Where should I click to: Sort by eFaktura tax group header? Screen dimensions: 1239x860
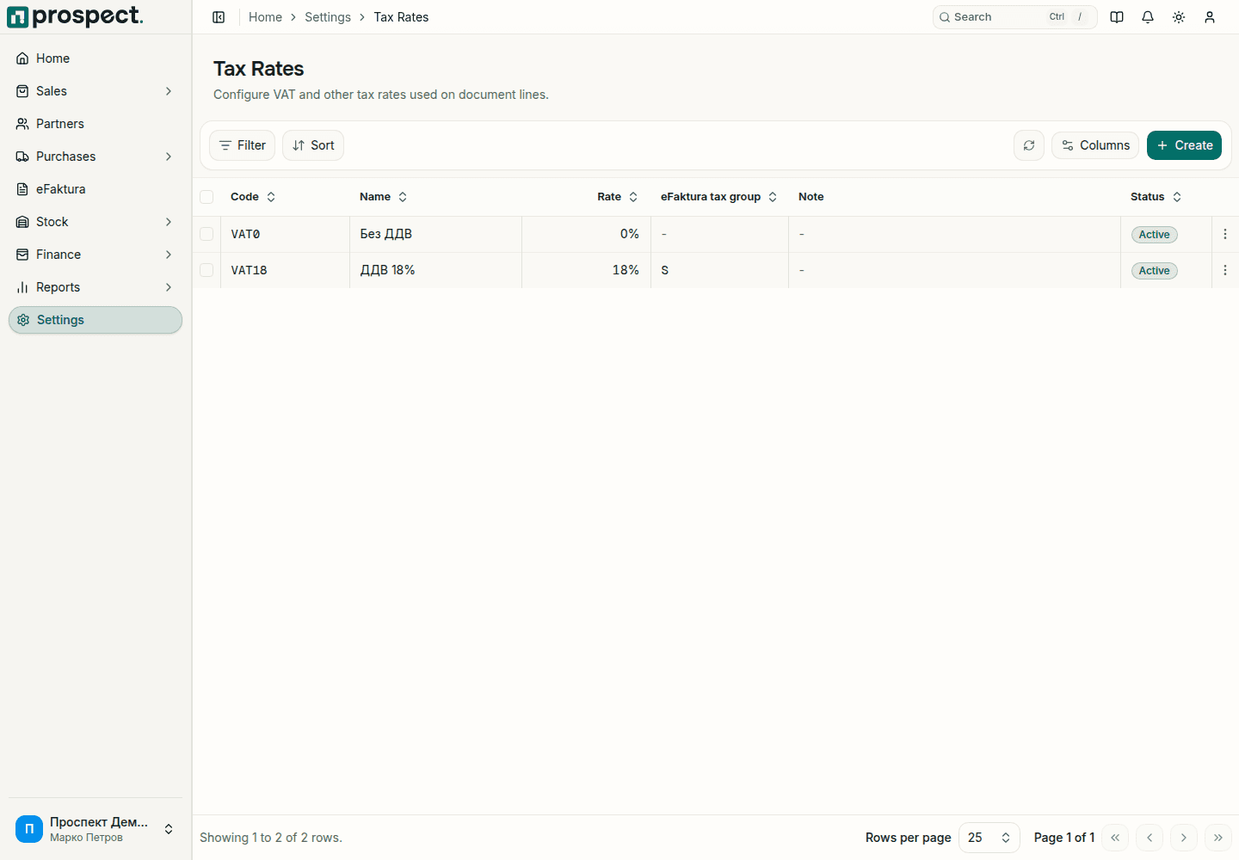719,197
